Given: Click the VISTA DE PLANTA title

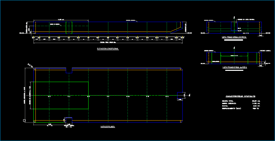Looking at the screenshot, I should coord(108,127).
